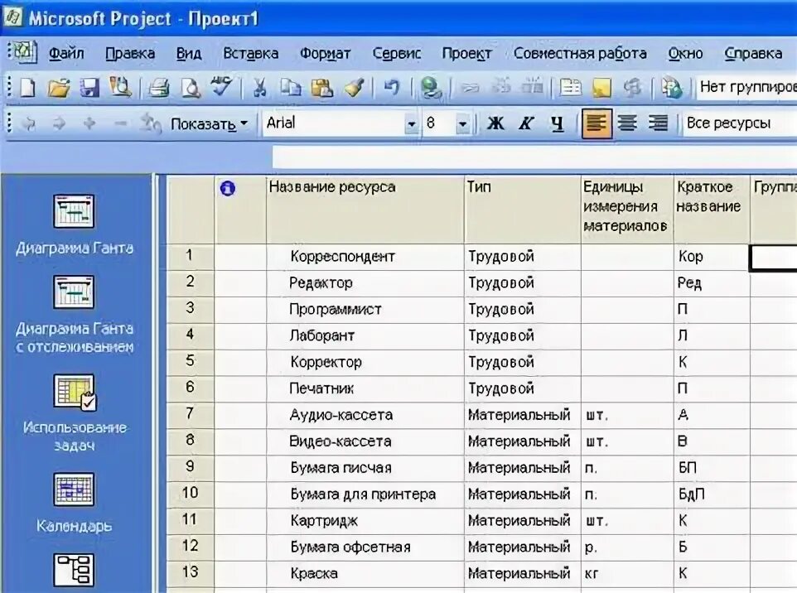Viewport: 797px width, 593px height.
Task: Click the Cut scissors icon
Action: tap(260, 88)
